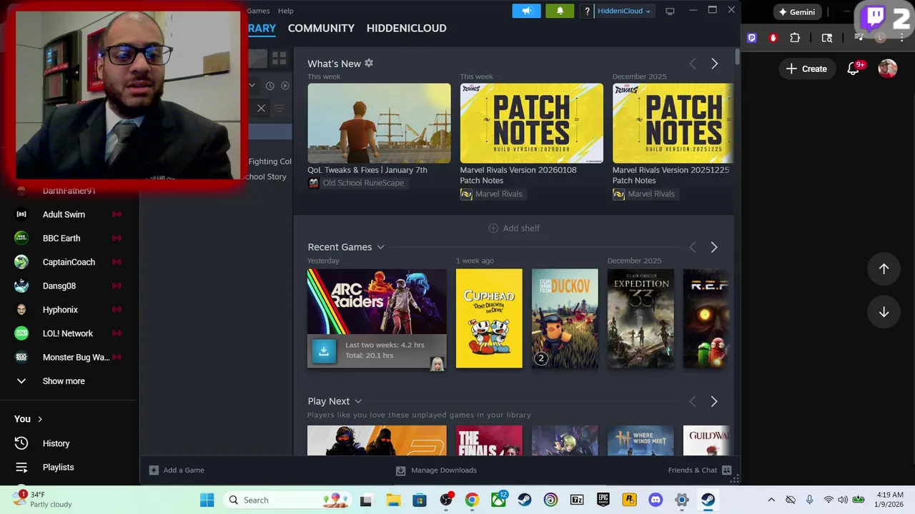Open Gemini button in Chrome

[797, 12]
